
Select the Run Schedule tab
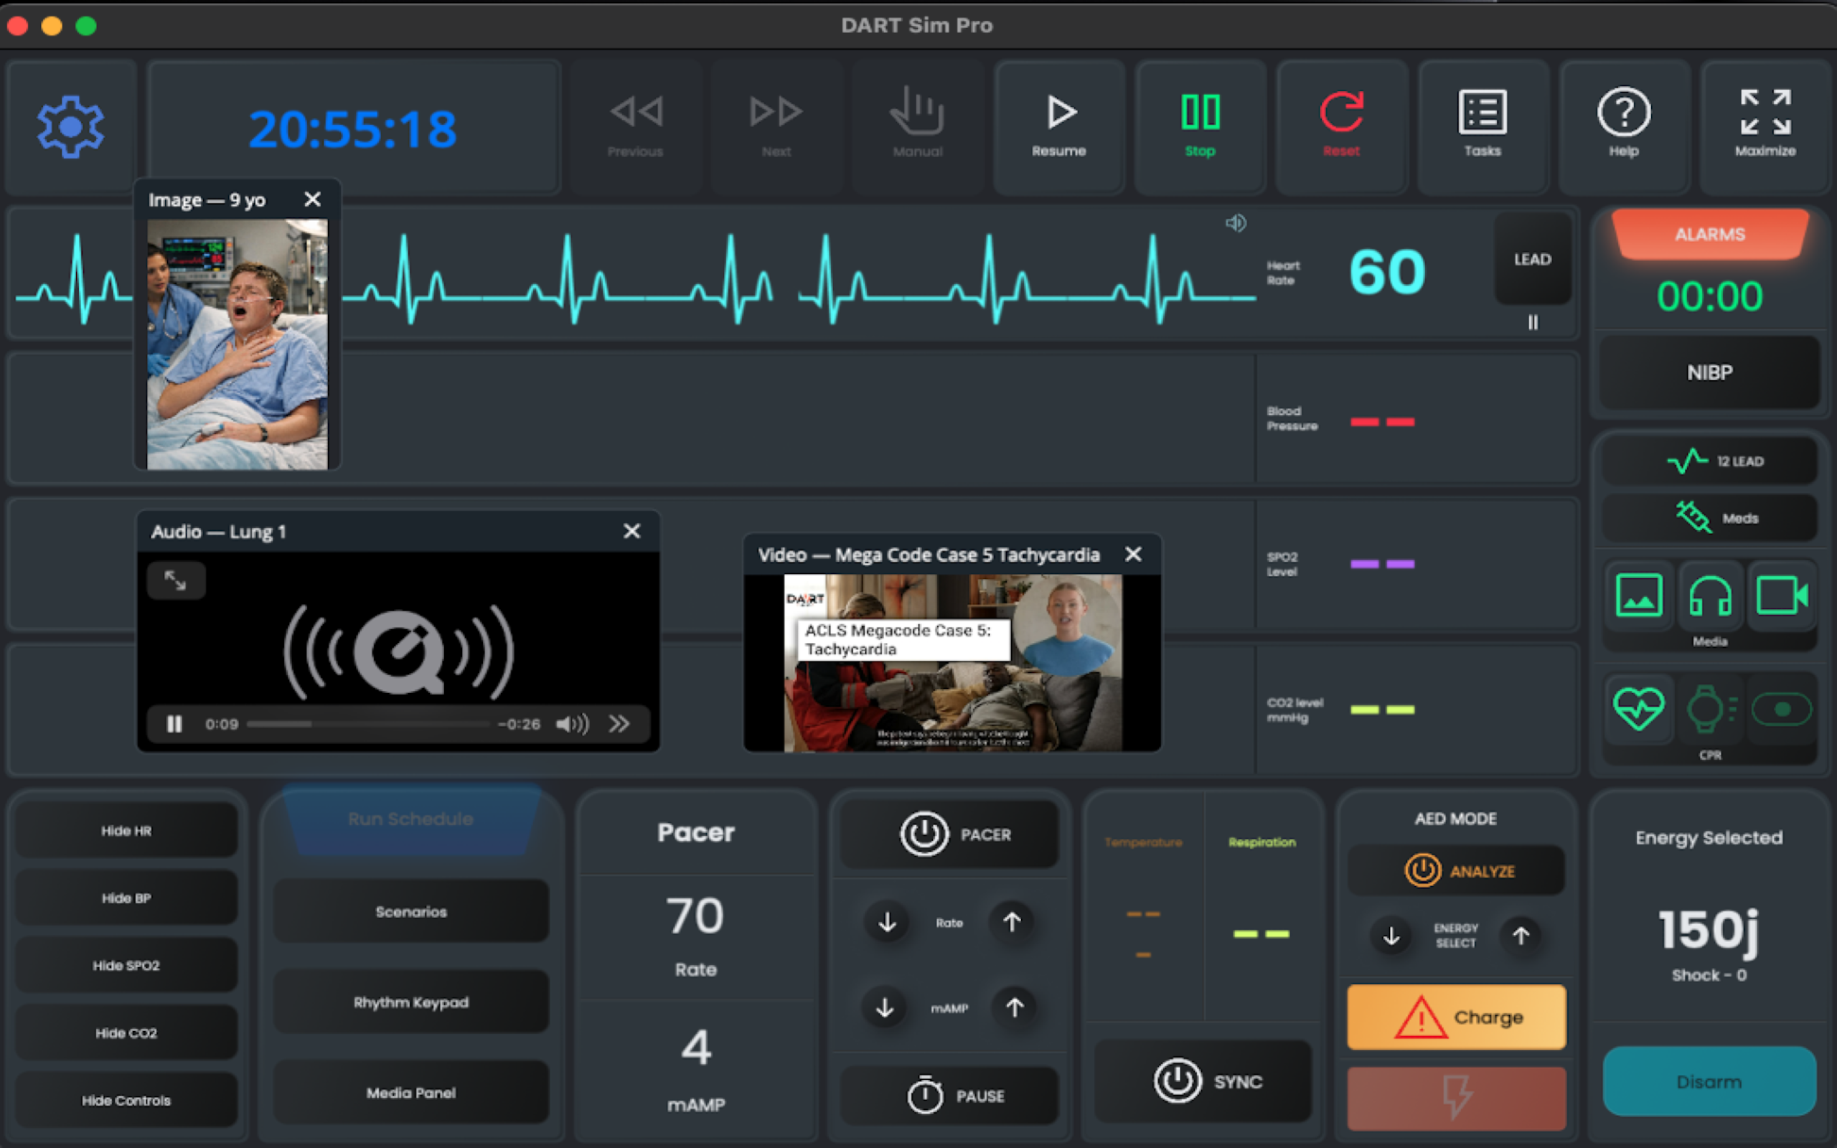click(x=410, y=820)
